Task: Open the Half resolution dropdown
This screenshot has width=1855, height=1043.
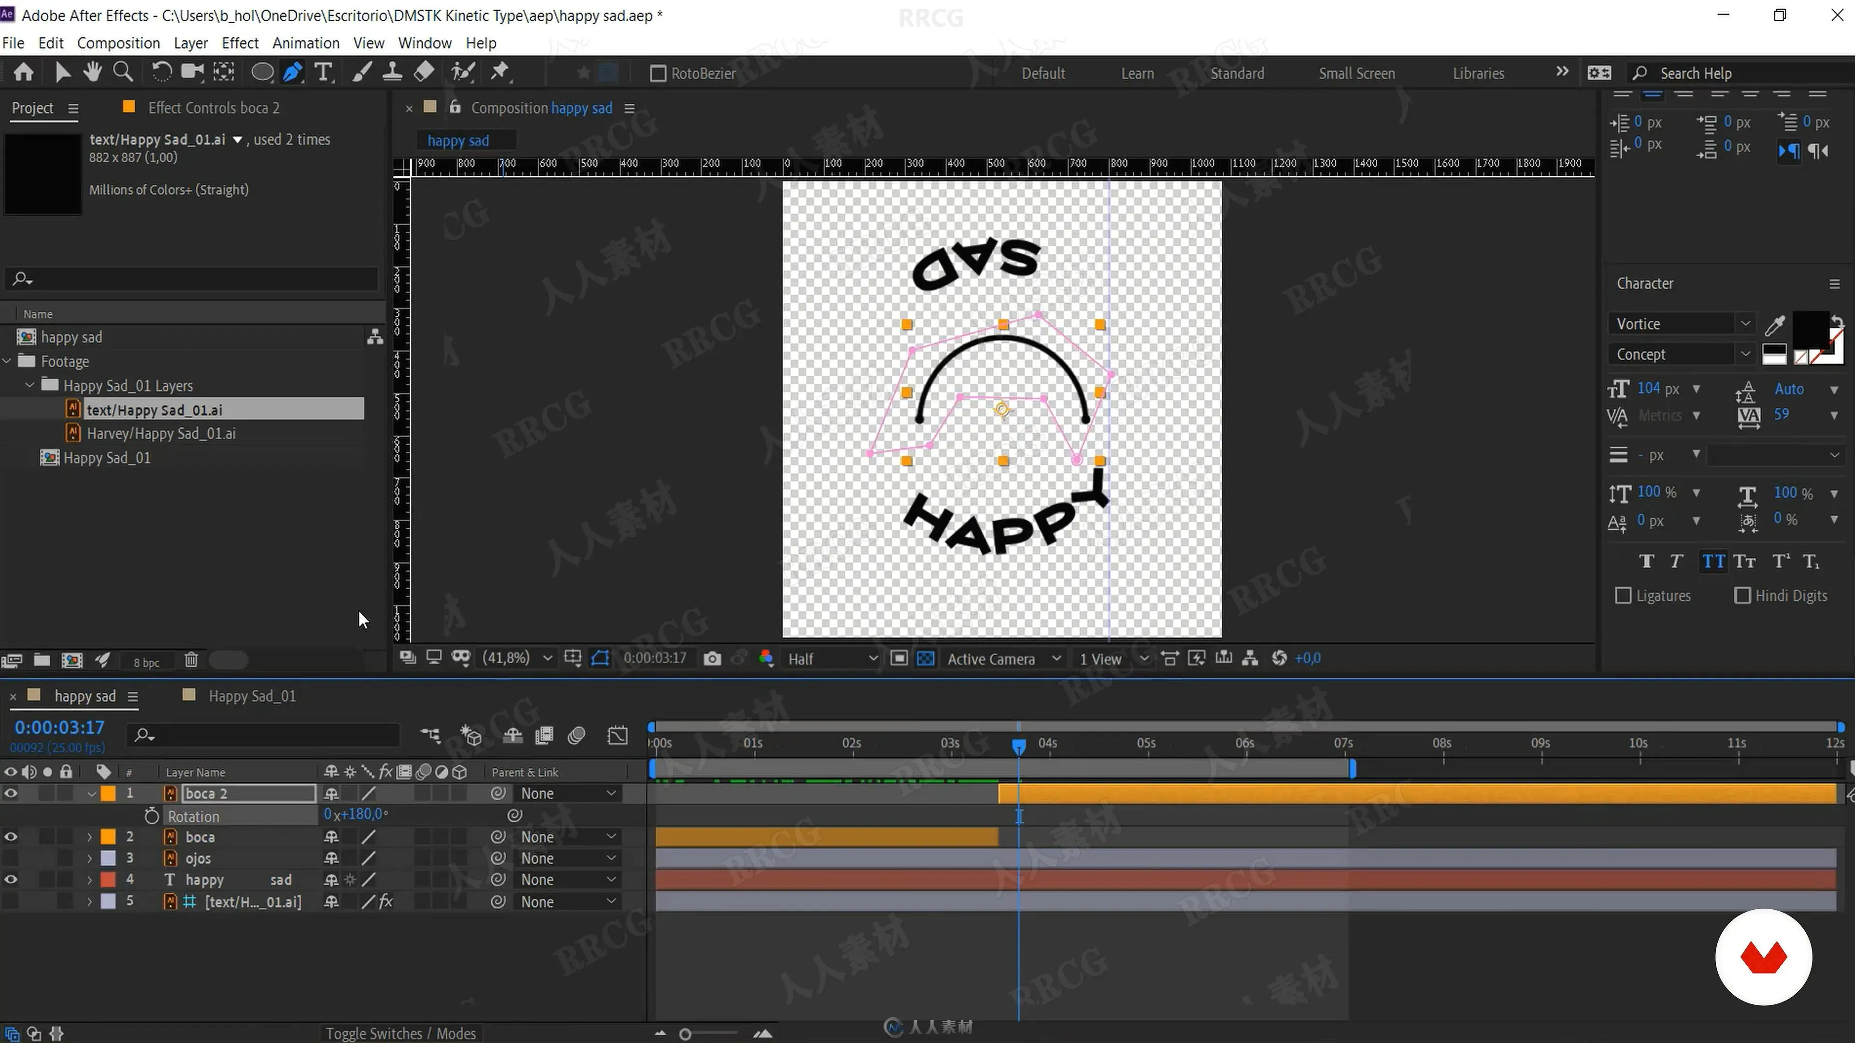Action: click(x=832, y=659)
